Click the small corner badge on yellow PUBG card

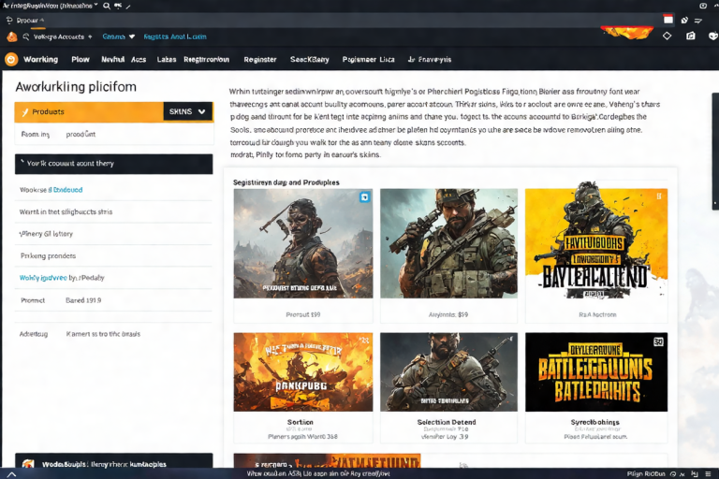click(659, 196)
